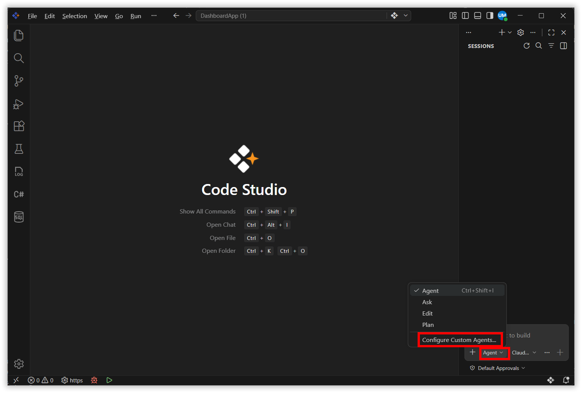Open the Go menu

[x=119, y=16]
